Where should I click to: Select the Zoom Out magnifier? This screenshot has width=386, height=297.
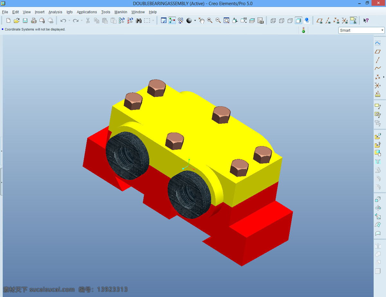coord(218,21)
